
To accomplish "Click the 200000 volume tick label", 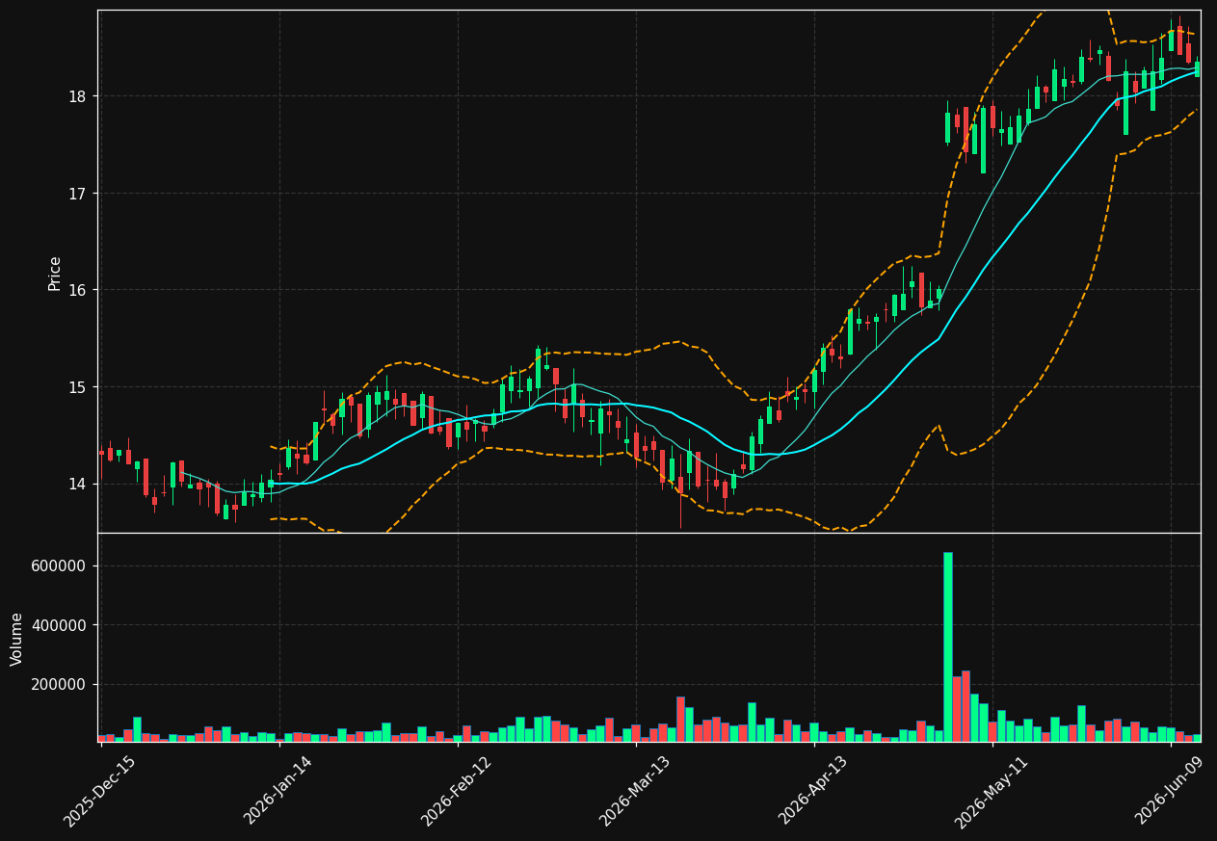I will [x=59, y=684].
